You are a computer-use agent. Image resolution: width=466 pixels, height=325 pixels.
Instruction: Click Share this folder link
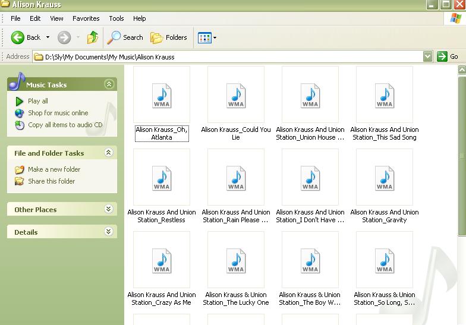[51, 181]
